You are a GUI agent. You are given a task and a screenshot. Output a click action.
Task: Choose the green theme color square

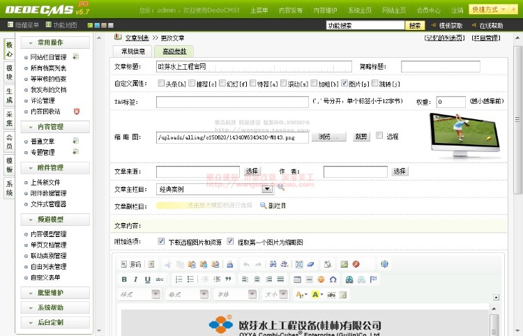tap(90, 25)
